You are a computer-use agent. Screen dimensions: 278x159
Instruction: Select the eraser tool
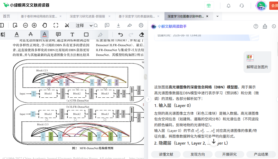click(x=142, y=35)
